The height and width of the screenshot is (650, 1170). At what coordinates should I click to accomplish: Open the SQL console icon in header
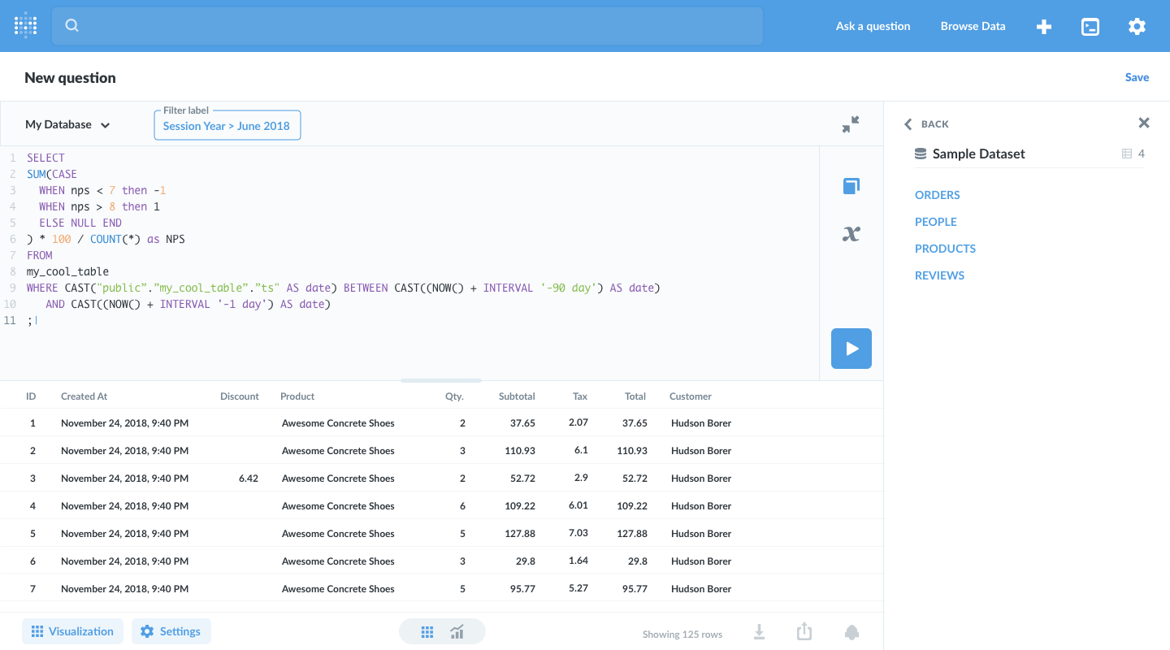point(1090,27)
